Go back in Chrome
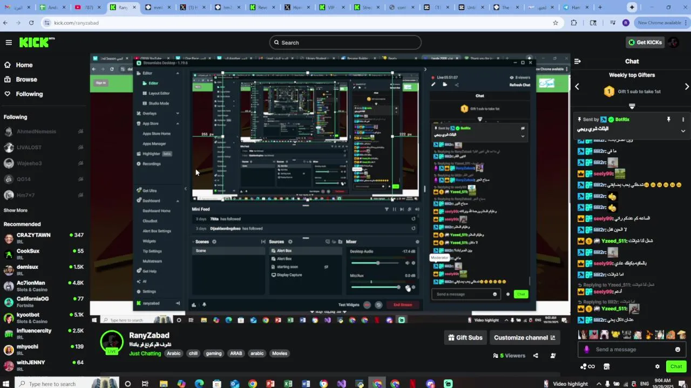Image resolution: width=691 pixels, height=388 pixels. (5, 23)
